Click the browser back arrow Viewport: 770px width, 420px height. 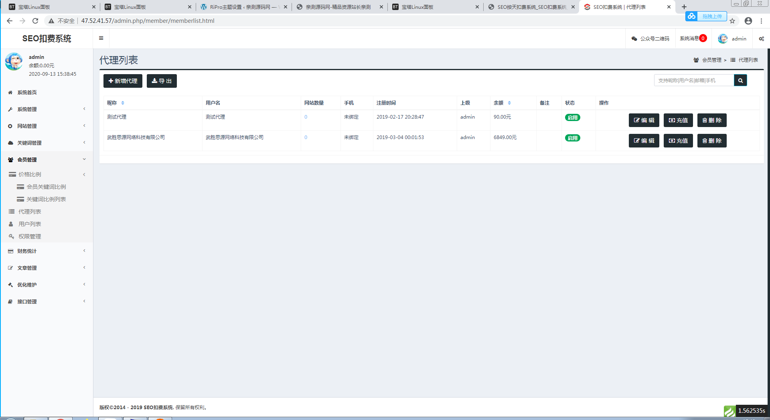(10, 21)
